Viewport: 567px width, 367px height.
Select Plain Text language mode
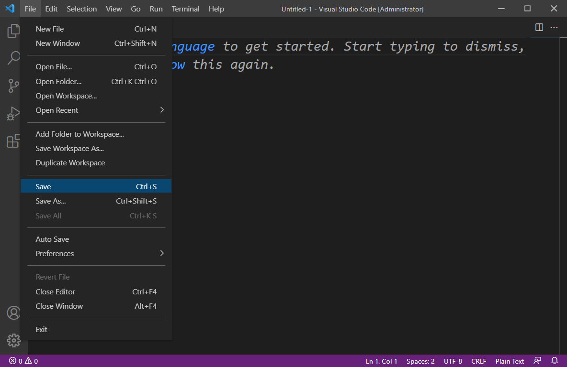[x=510, y=361]
